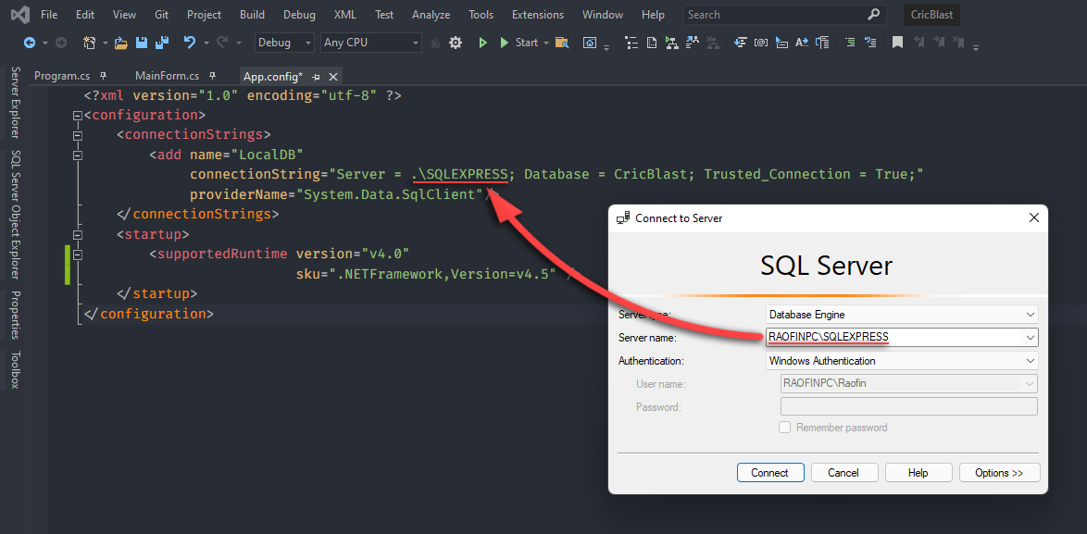Toggle pin on App.config tab
The image size is (1087, 534).
[x=316, y=76]
